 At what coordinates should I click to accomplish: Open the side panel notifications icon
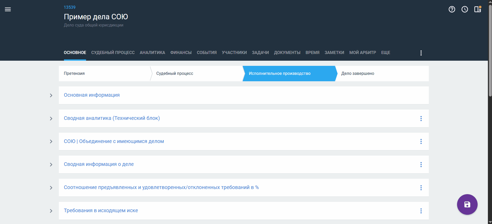pyautogui.click(x=478, y=10)
